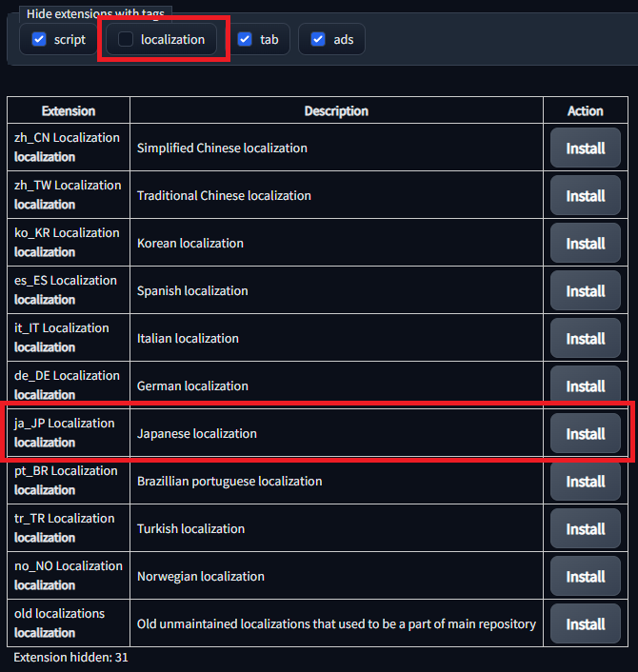Uncheck the script tag checkbox
Screen dimensions: 638x672
click(x=39, y=39)
